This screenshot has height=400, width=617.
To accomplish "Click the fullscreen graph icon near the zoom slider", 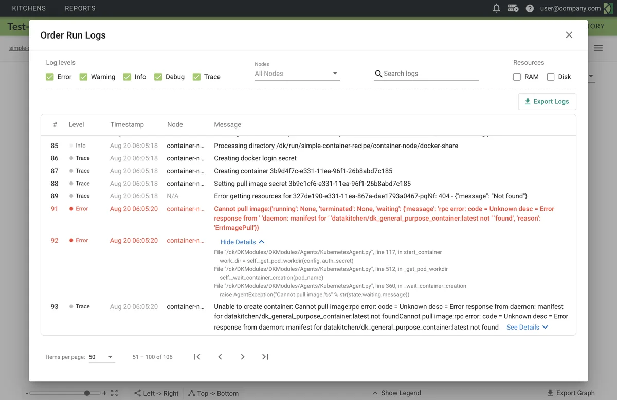I will (x=114, y=393).
